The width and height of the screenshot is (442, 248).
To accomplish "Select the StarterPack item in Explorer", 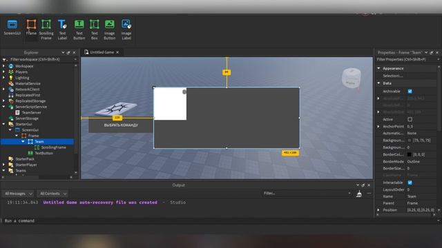I will click(25, 159).
